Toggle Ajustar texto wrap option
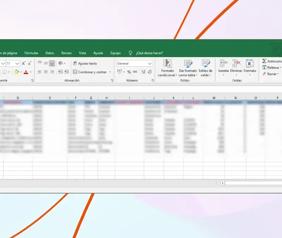Screen dimensions: 282x238 pyautogui.click(x=85, y=63)
